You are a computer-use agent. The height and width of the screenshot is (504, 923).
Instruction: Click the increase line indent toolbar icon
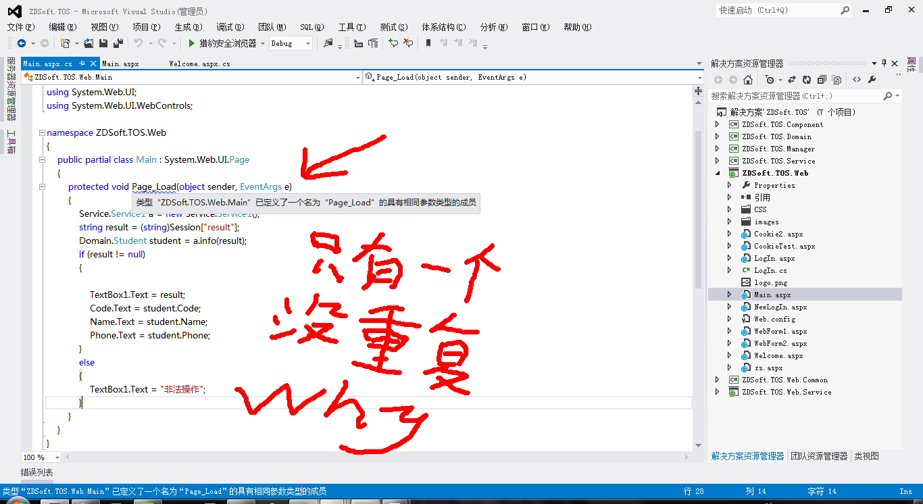click(x=373, y=43)
